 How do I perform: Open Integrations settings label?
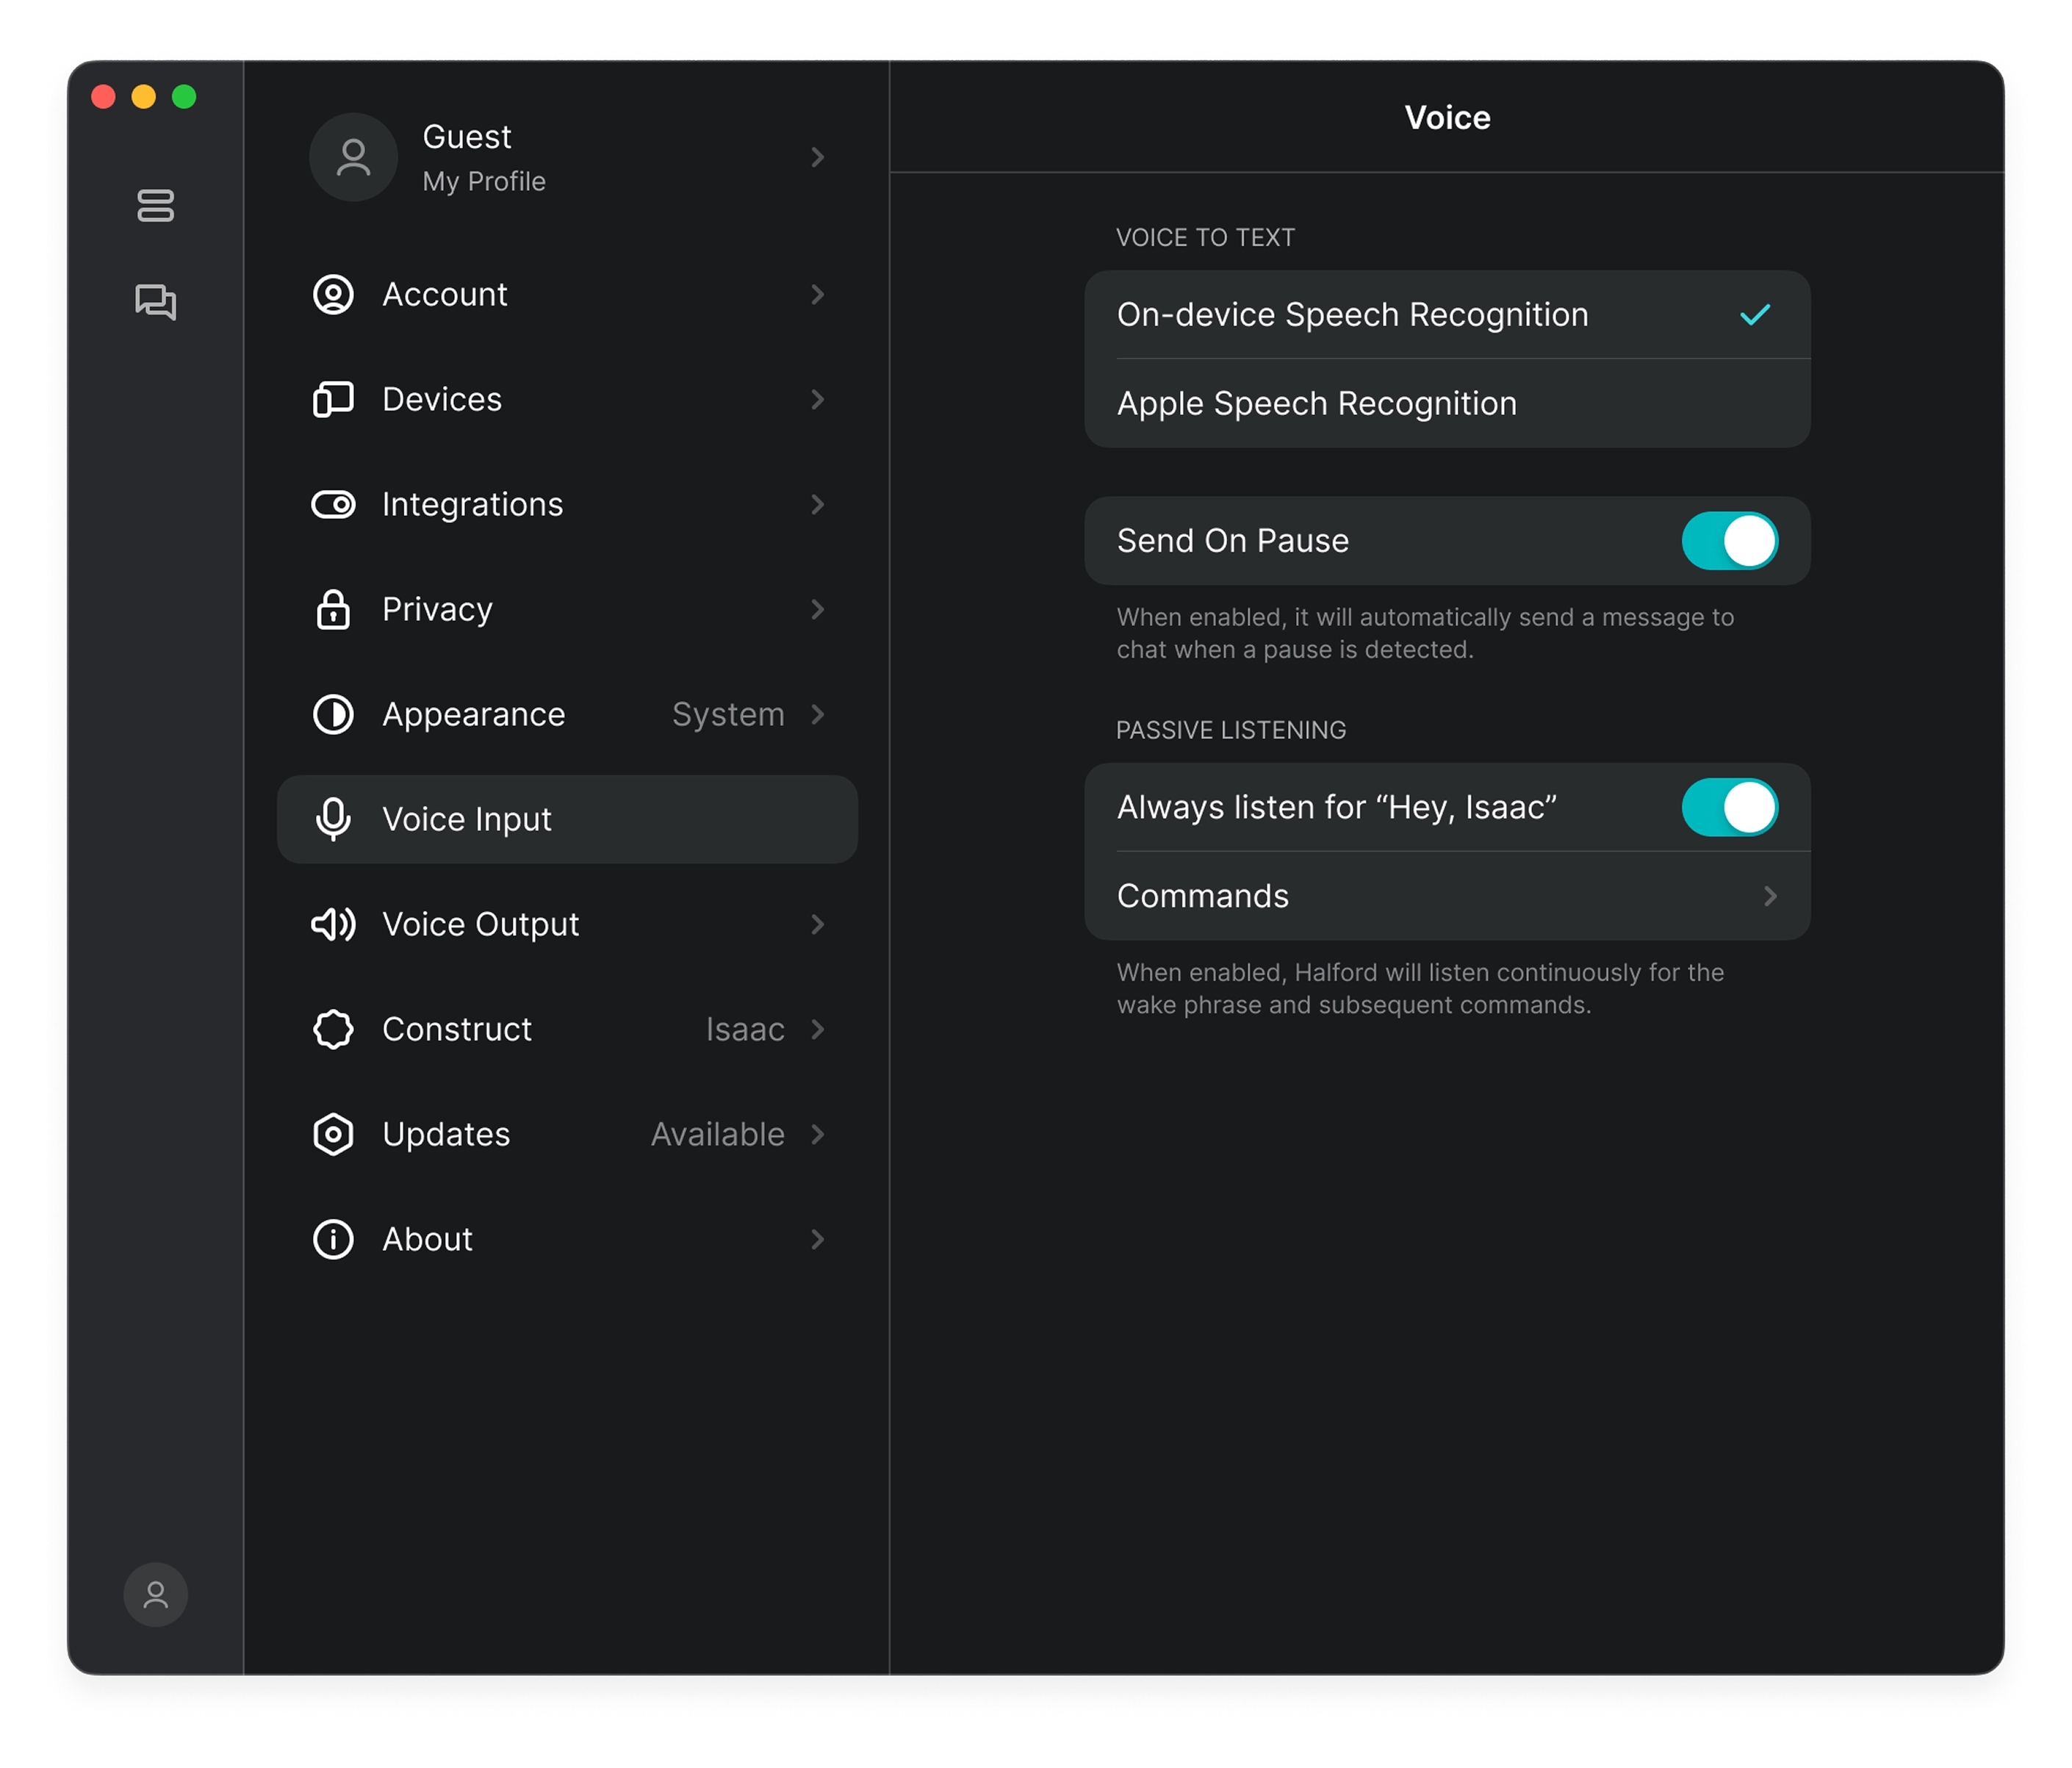click(x=472, y=505)
